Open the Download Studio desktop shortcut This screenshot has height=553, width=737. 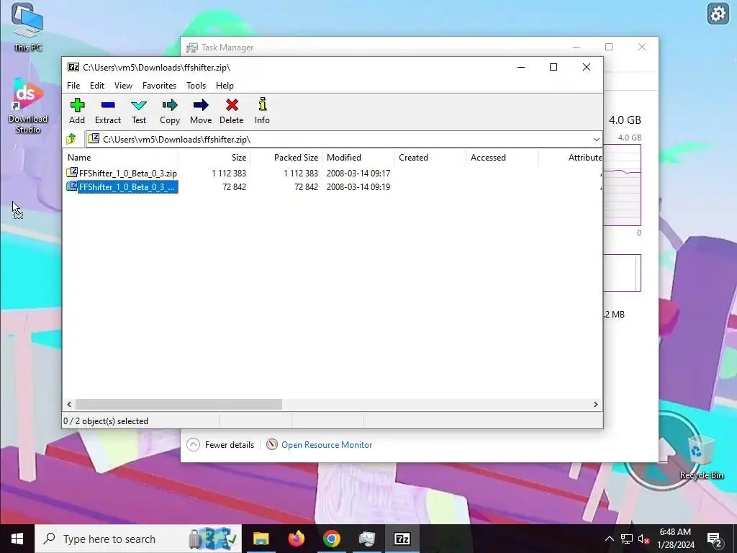tap(28, 107)
